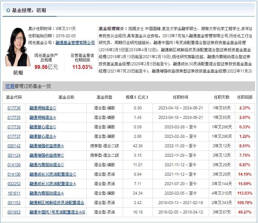Open fund code 001124

(14, 155)
